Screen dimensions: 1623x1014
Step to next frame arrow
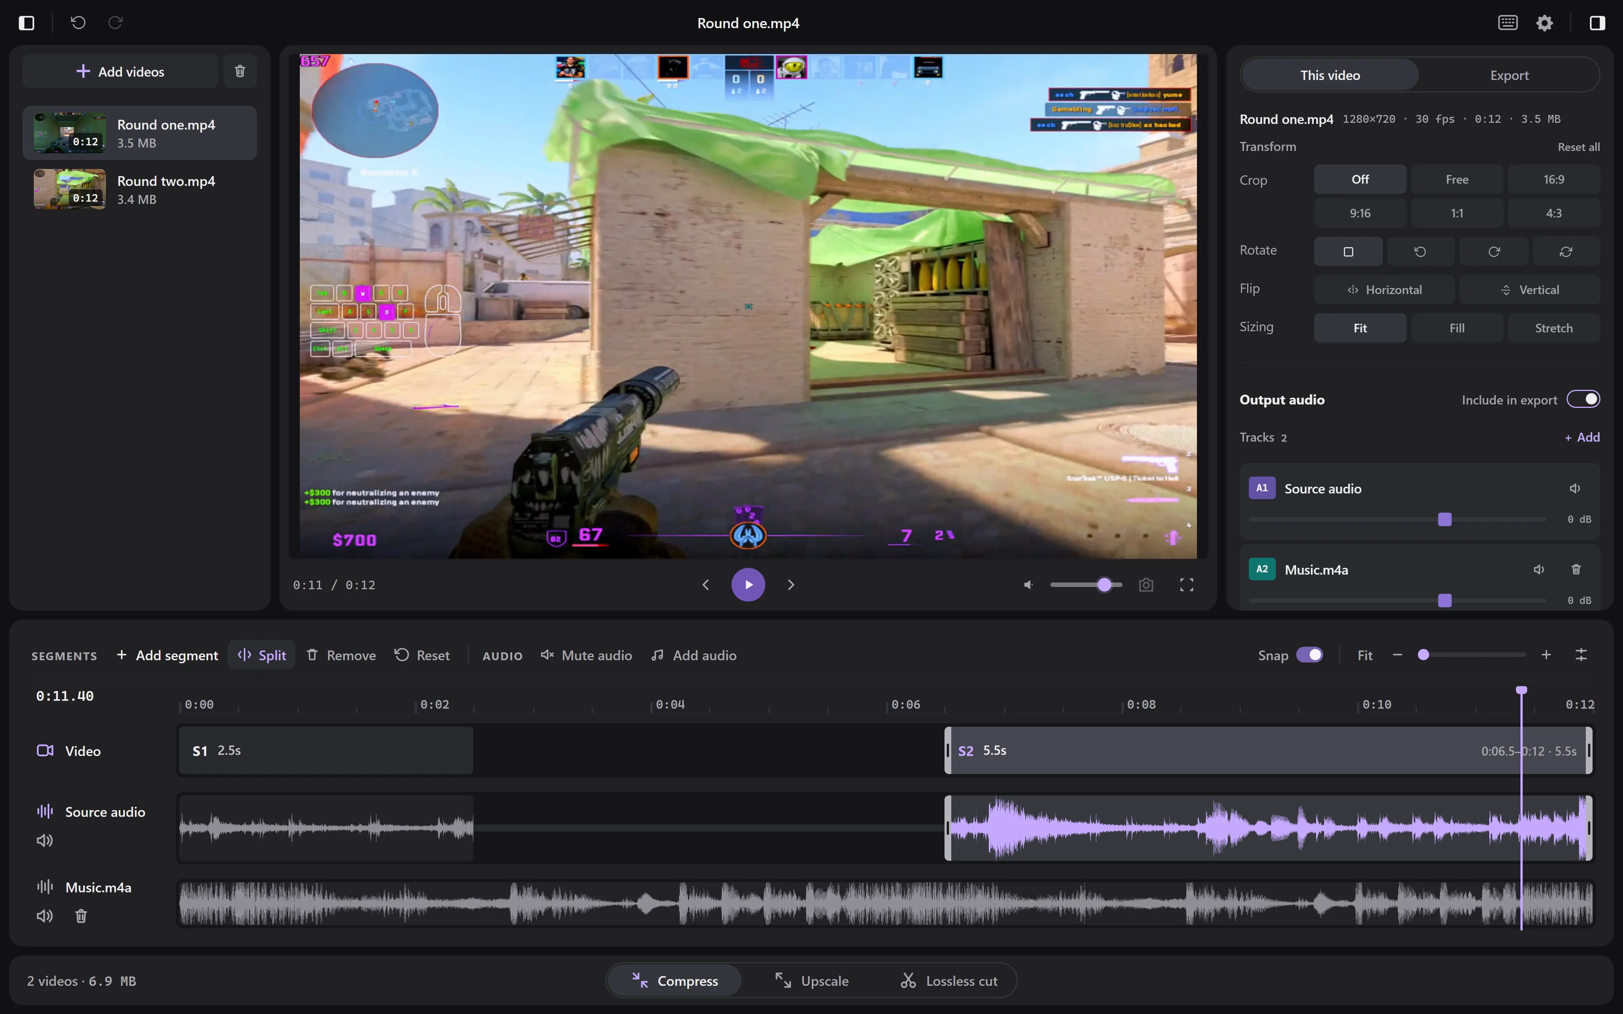pos(791,585)
